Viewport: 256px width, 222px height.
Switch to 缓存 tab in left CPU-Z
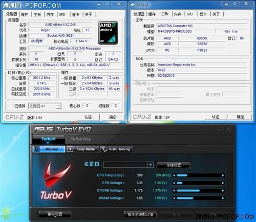click(x=25, y=14)
